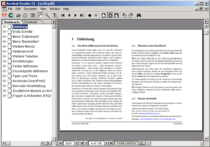
Task: Click the bookmarks horizontal scrollbar right arrow
Action: click(x=42, y=143)
